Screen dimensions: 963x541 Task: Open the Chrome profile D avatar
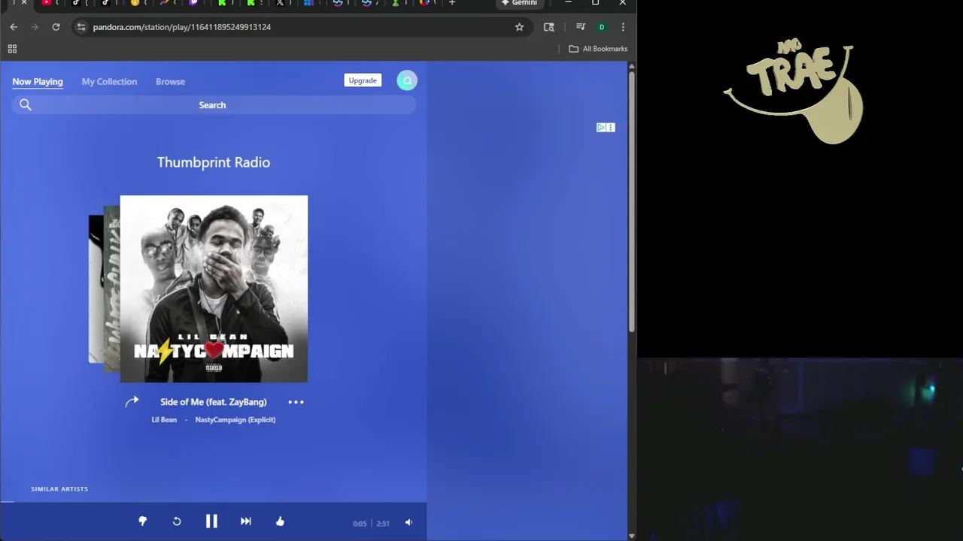coord(602,27)
